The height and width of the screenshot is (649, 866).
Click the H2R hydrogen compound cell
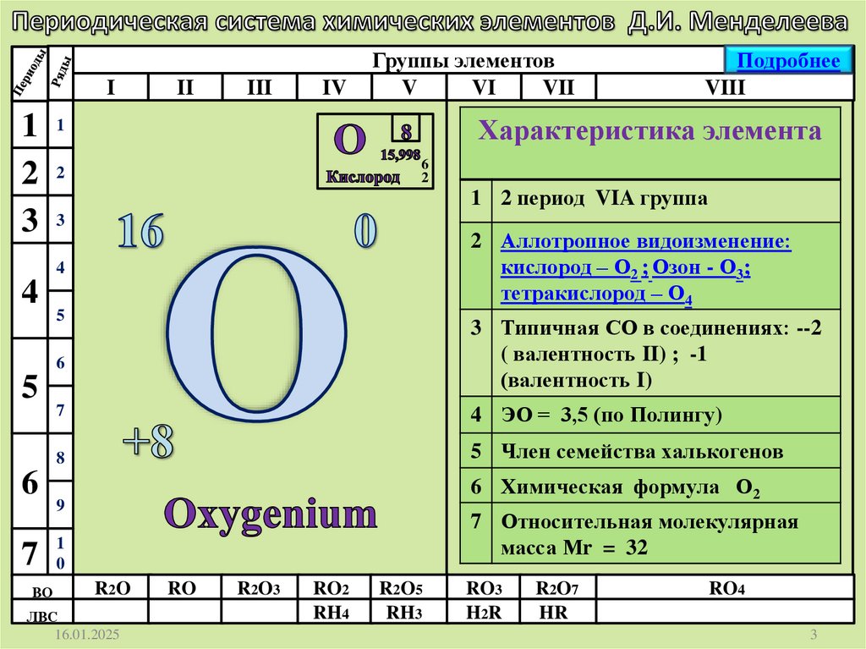(484, 612)
